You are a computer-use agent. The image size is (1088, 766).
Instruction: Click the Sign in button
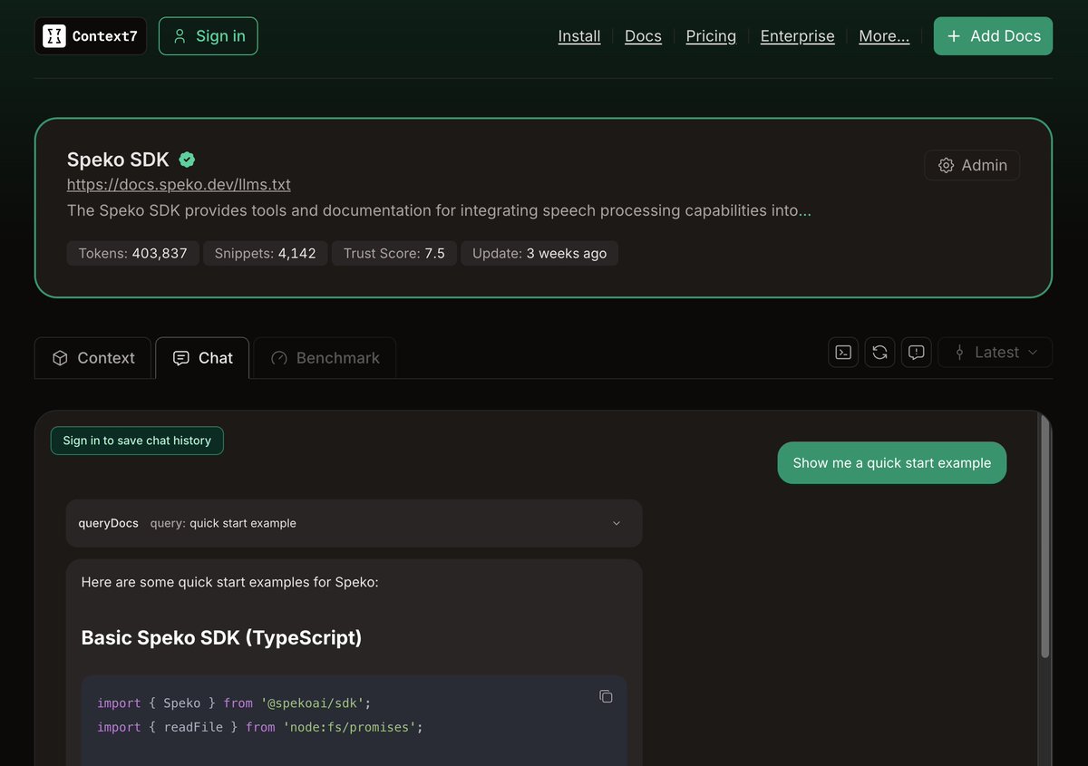click(x=209, y=36)
